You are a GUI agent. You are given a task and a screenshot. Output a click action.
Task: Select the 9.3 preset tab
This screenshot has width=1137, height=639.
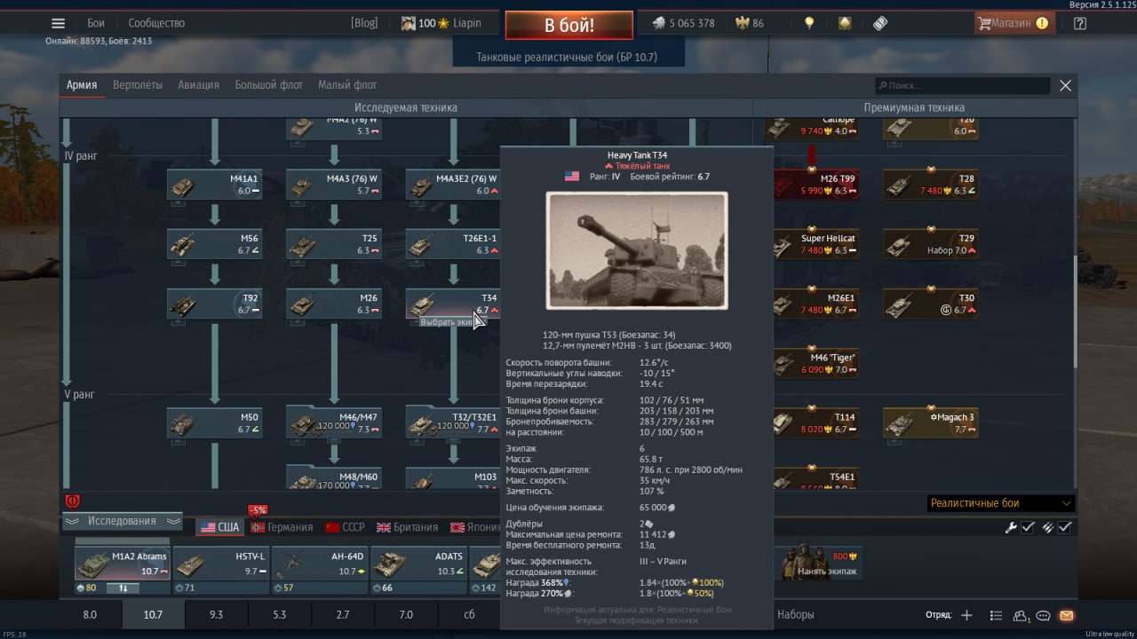tap(216, 614)
